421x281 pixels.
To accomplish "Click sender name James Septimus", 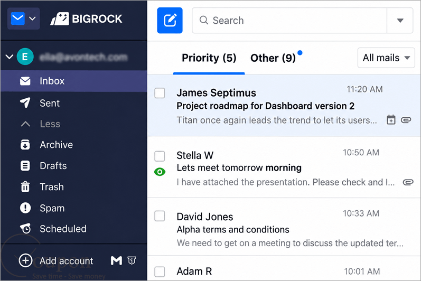I will coord(217,93).
